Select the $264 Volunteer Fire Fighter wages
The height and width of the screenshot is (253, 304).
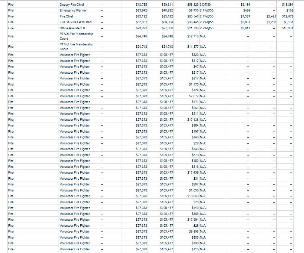tap(195, 108)
